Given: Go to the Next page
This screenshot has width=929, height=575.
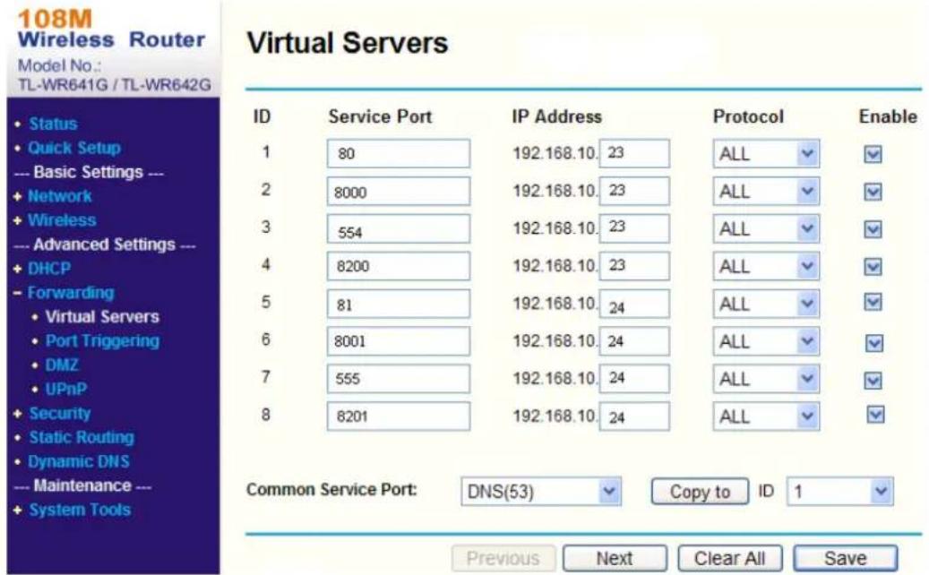Looking at the screenshot, I should (x=615, y=558).
